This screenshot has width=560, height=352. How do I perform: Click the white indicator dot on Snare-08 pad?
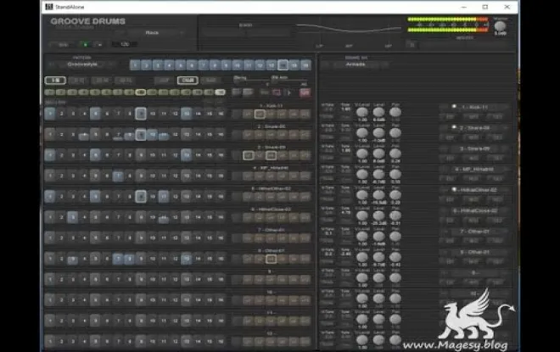454,126
